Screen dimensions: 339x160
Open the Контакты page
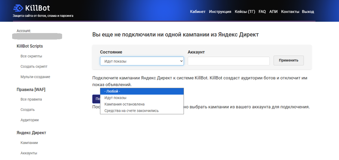click(x=290, y=12)
